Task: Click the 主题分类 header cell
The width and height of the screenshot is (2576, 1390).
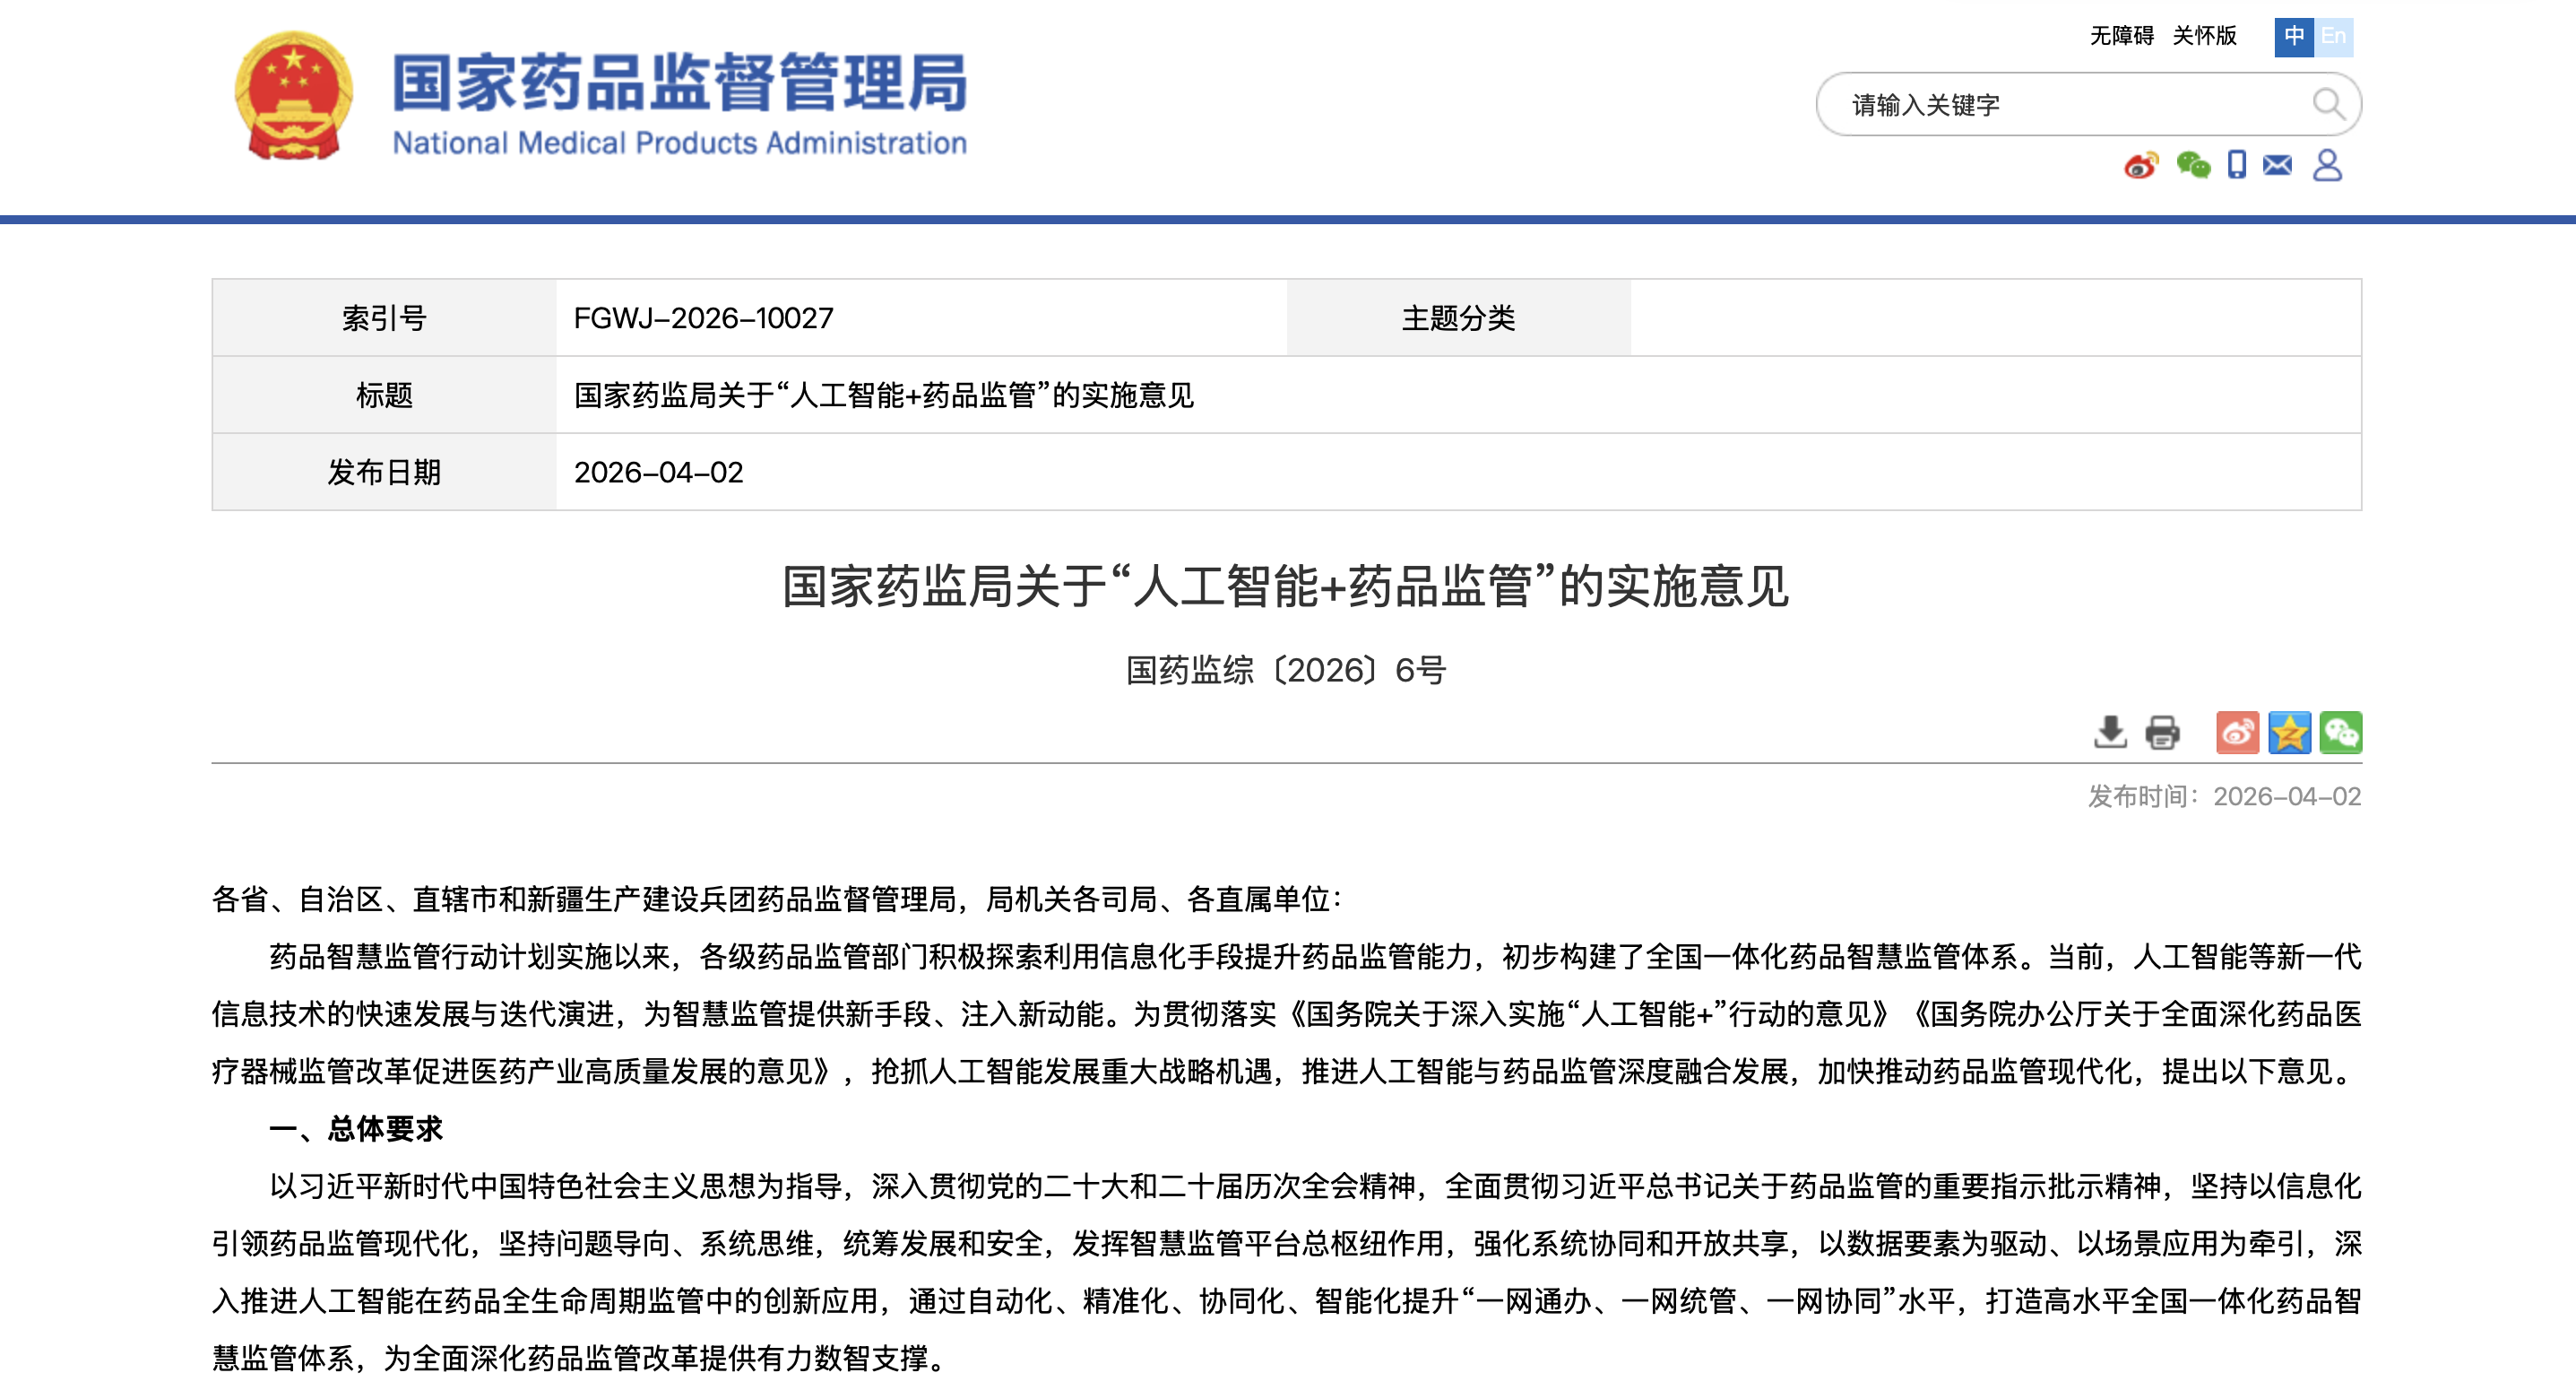Action: 1457,318
